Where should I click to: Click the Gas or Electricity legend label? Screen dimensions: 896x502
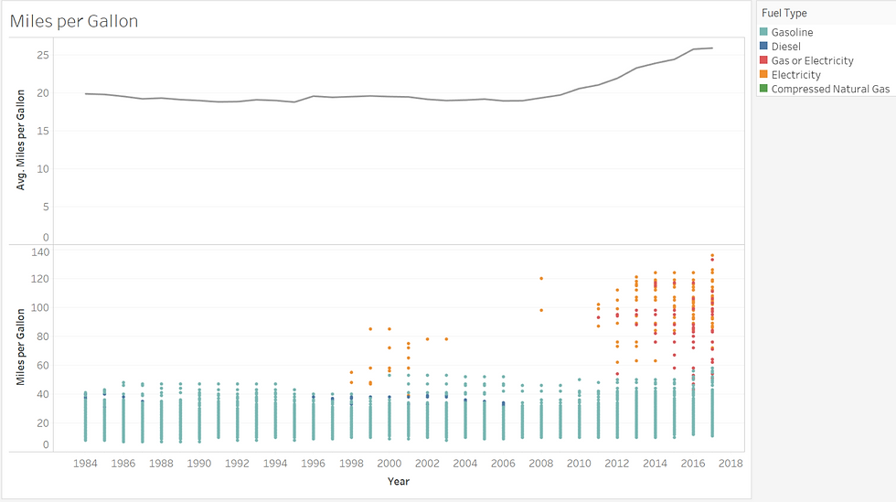pyautogui.click(x=812, y=60)
